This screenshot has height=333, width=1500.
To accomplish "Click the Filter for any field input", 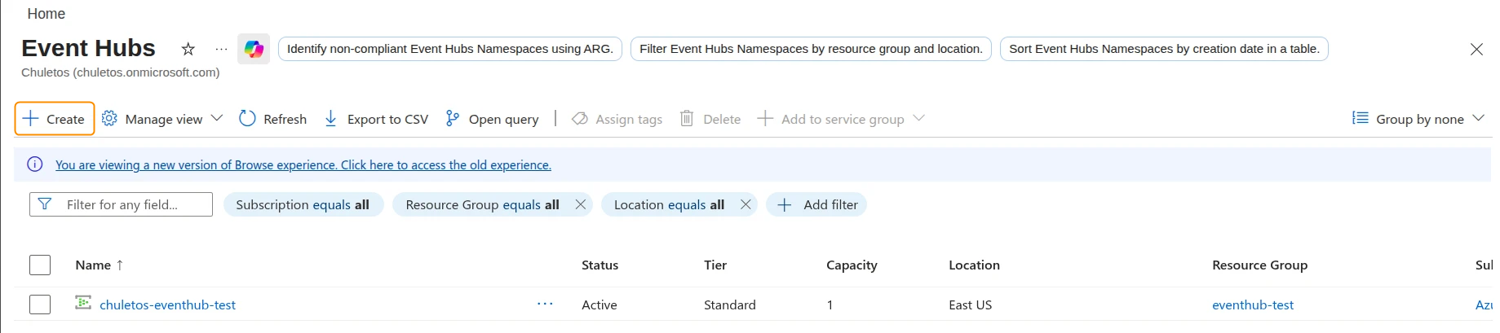I will point(131,204).
